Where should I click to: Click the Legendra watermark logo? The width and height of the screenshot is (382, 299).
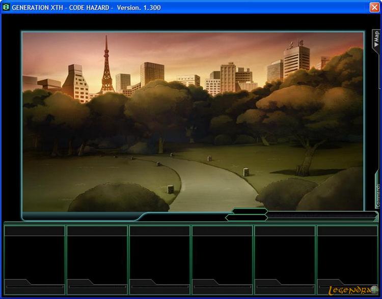[352, 291]
